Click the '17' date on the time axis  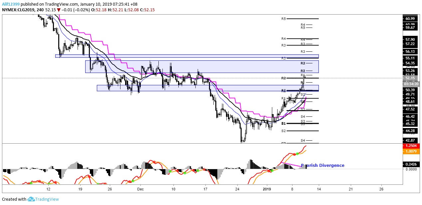[x=205, y=189]
